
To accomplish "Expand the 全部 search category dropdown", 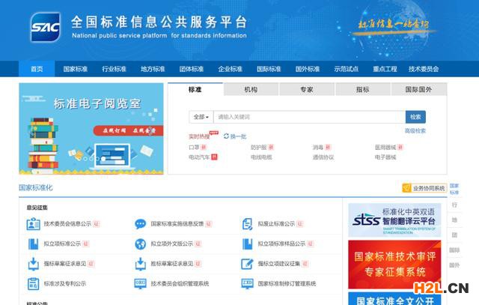I will 201,117.
